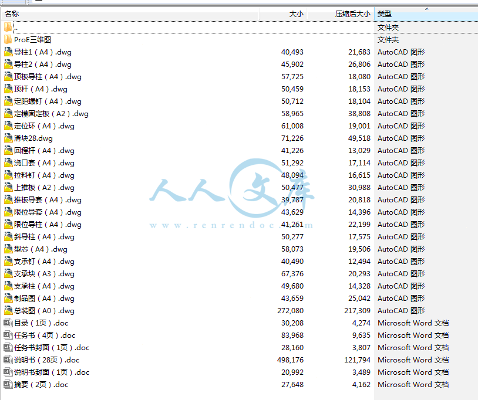This screenshot has width=478, height=400.
Task: Click compressed size 217,309
Action: 357,311
